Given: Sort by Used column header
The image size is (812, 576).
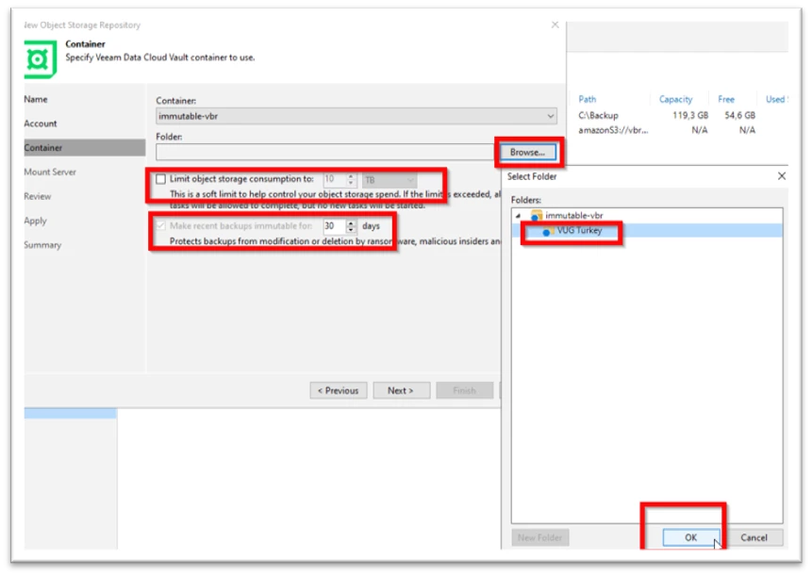Looking at the screenshot, I should (x=776, y=99).
